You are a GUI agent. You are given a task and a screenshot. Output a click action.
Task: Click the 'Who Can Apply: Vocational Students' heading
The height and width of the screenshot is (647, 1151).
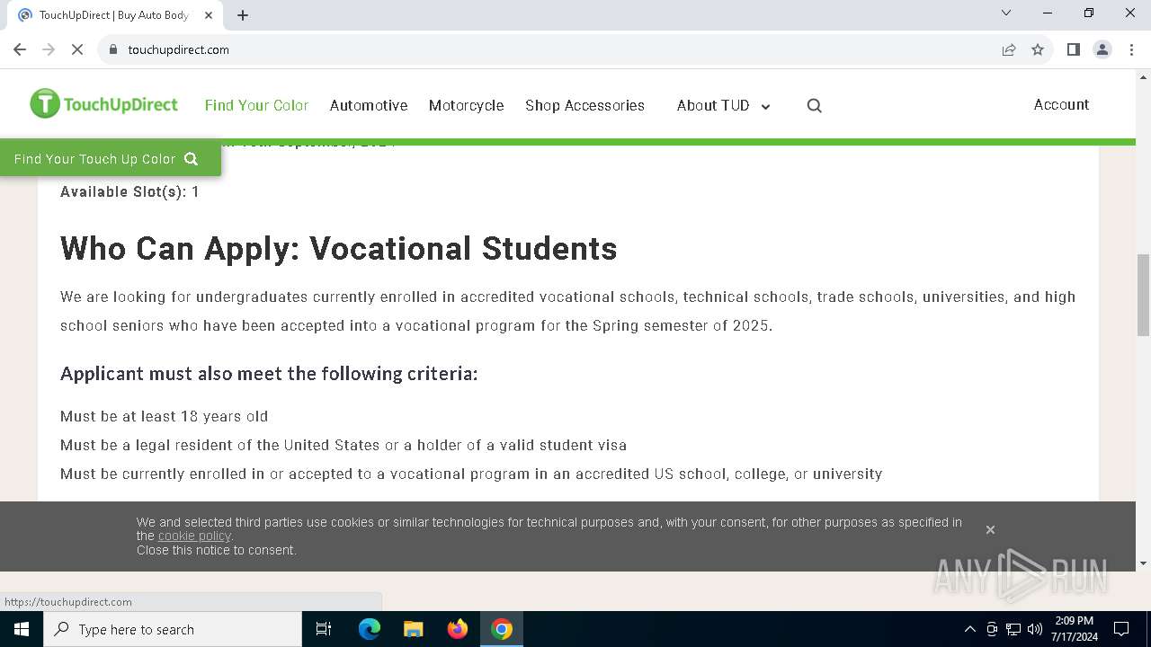click(339, 248)
